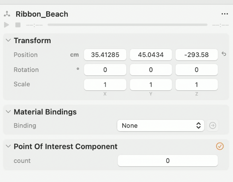
Task: Collapse the Material Bindings section
Action: [x=8, y=112]
